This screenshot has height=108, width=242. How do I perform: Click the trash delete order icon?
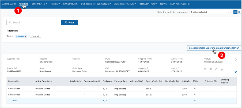coord(222,69)
